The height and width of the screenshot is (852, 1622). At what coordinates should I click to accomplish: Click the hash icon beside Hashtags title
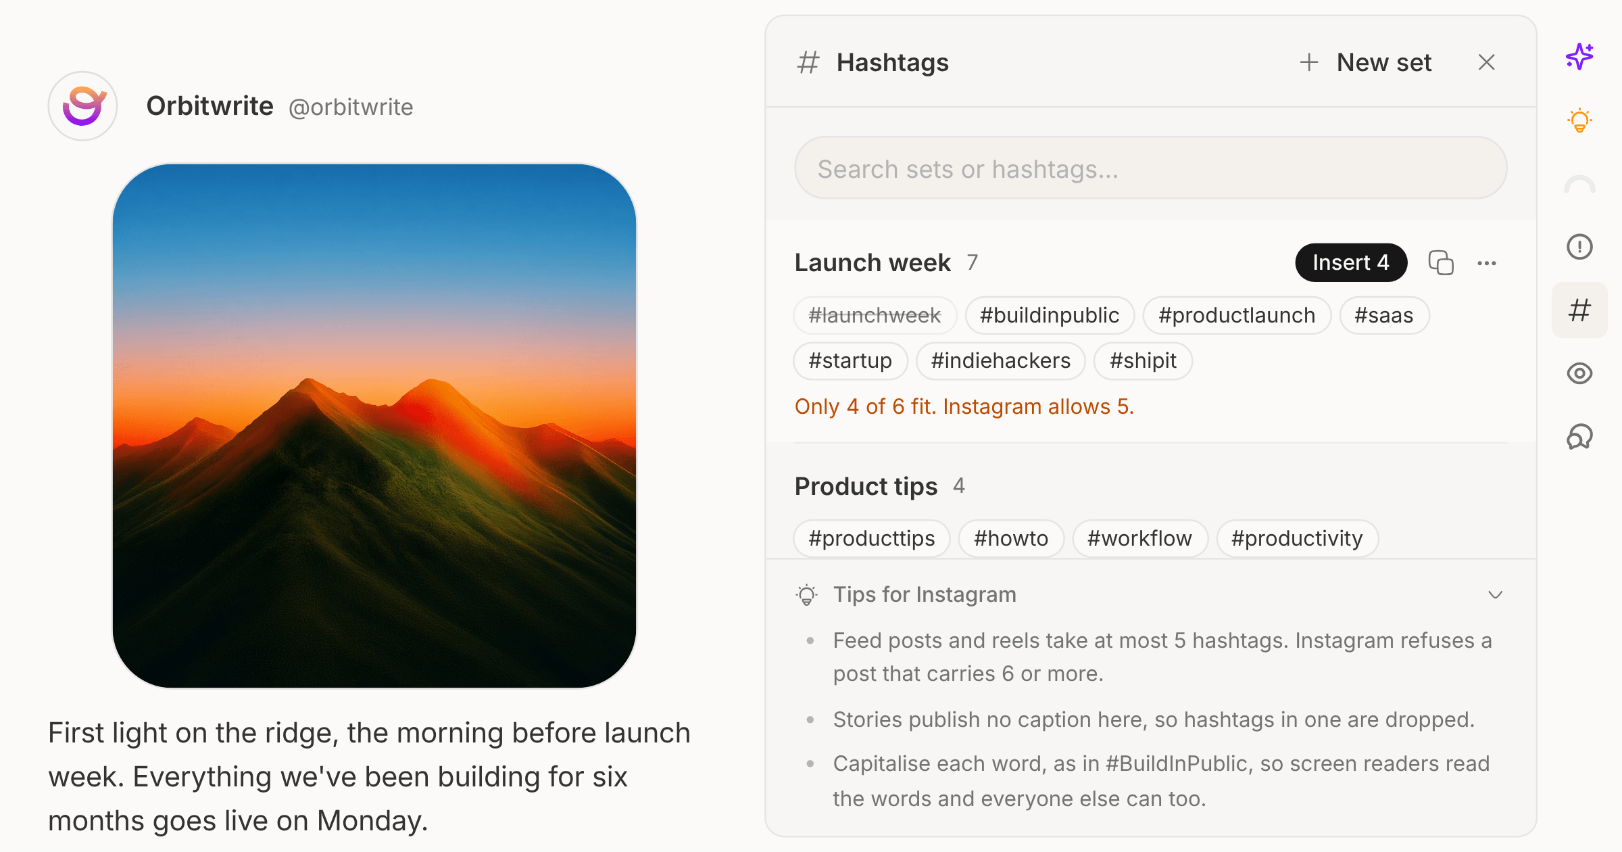(x=808, y=62)
